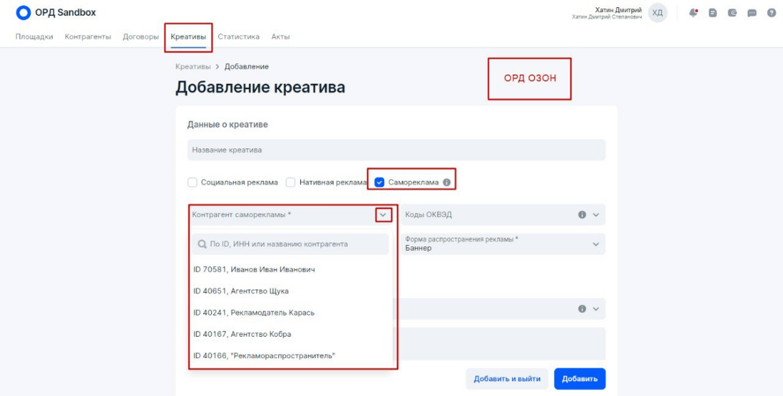Image resolution: width=783 pixels, height=396 pixels.
Task: Select the Креативы tab
Action: (x=188, y=37)
